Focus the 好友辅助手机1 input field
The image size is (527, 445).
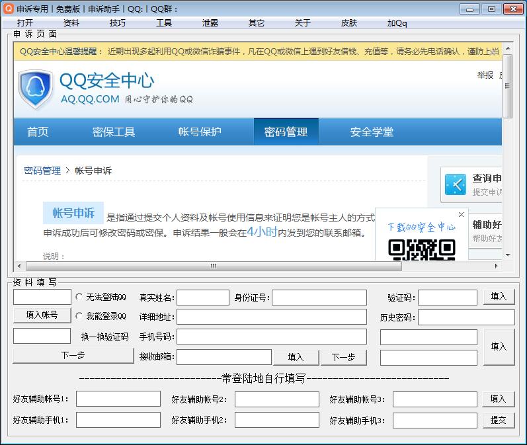click(x=118, y=420)
